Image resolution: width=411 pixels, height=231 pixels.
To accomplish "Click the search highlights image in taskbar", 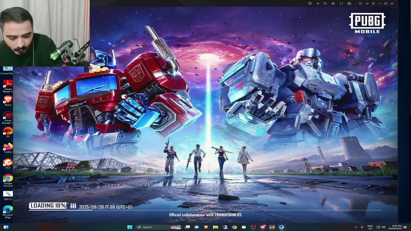I will [x=176, y=227].
